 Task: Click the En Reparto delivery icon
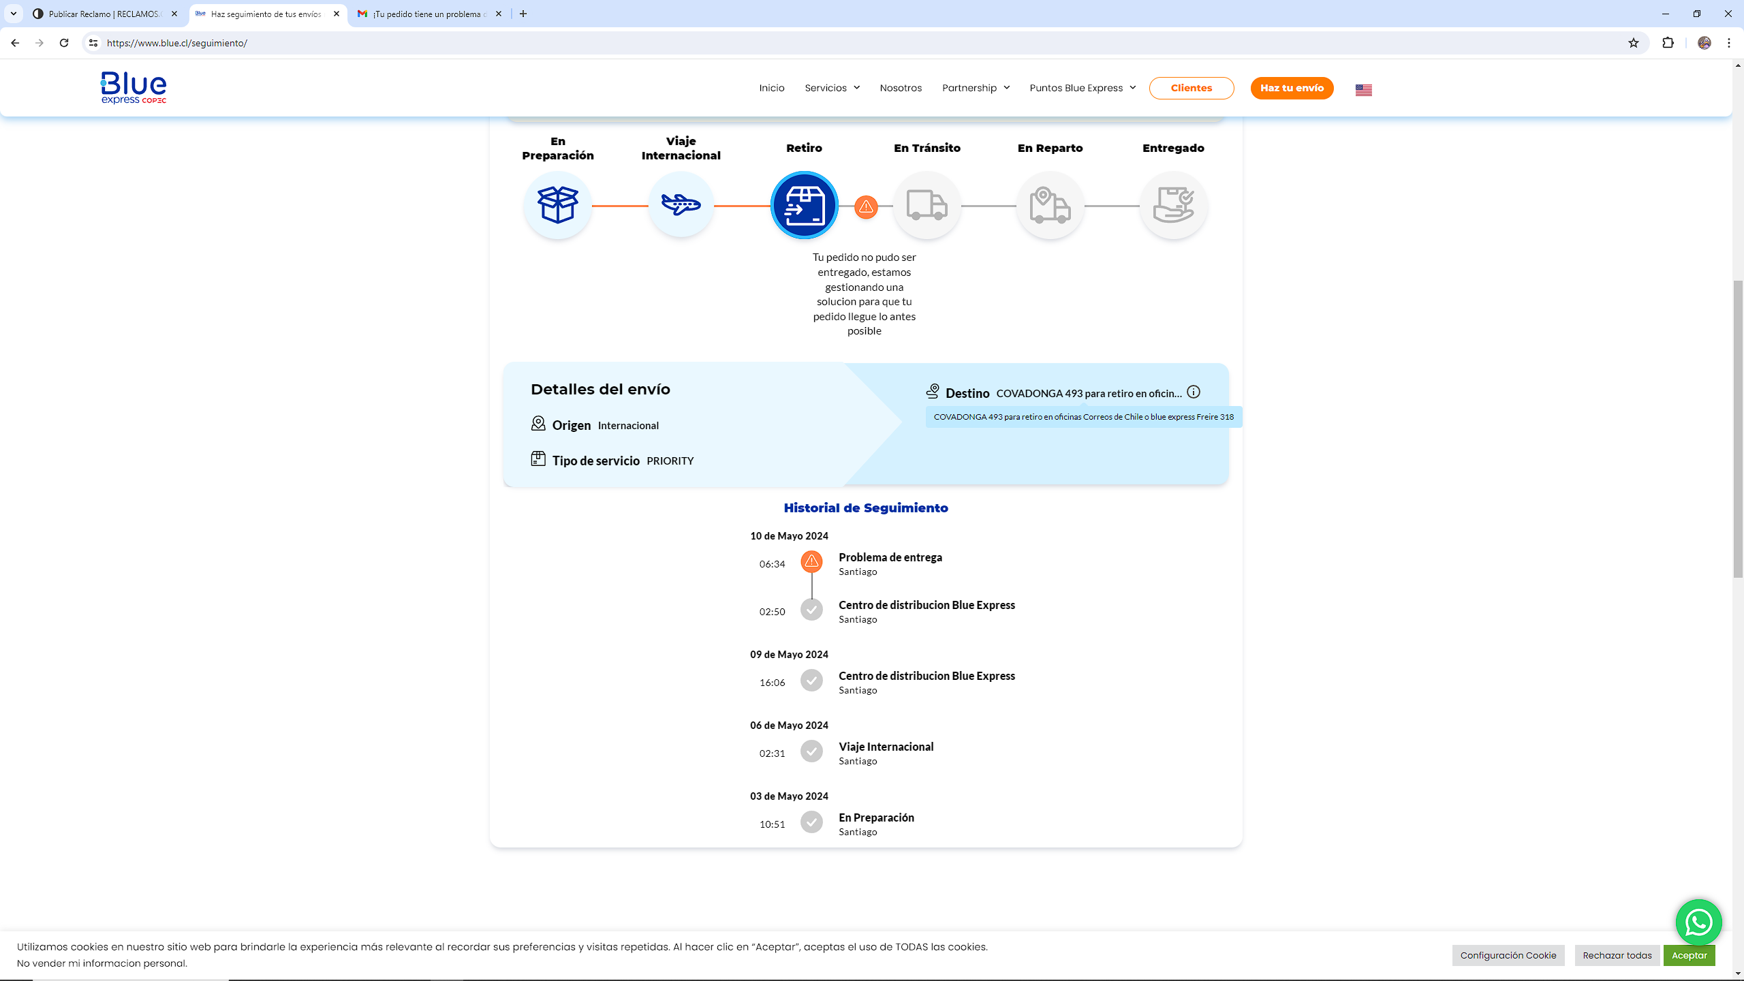[1050, 205]
